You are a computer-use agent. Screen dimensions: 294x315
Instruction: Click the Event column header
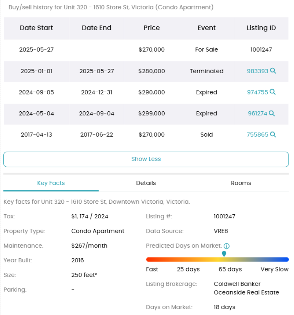click(206, 28)
